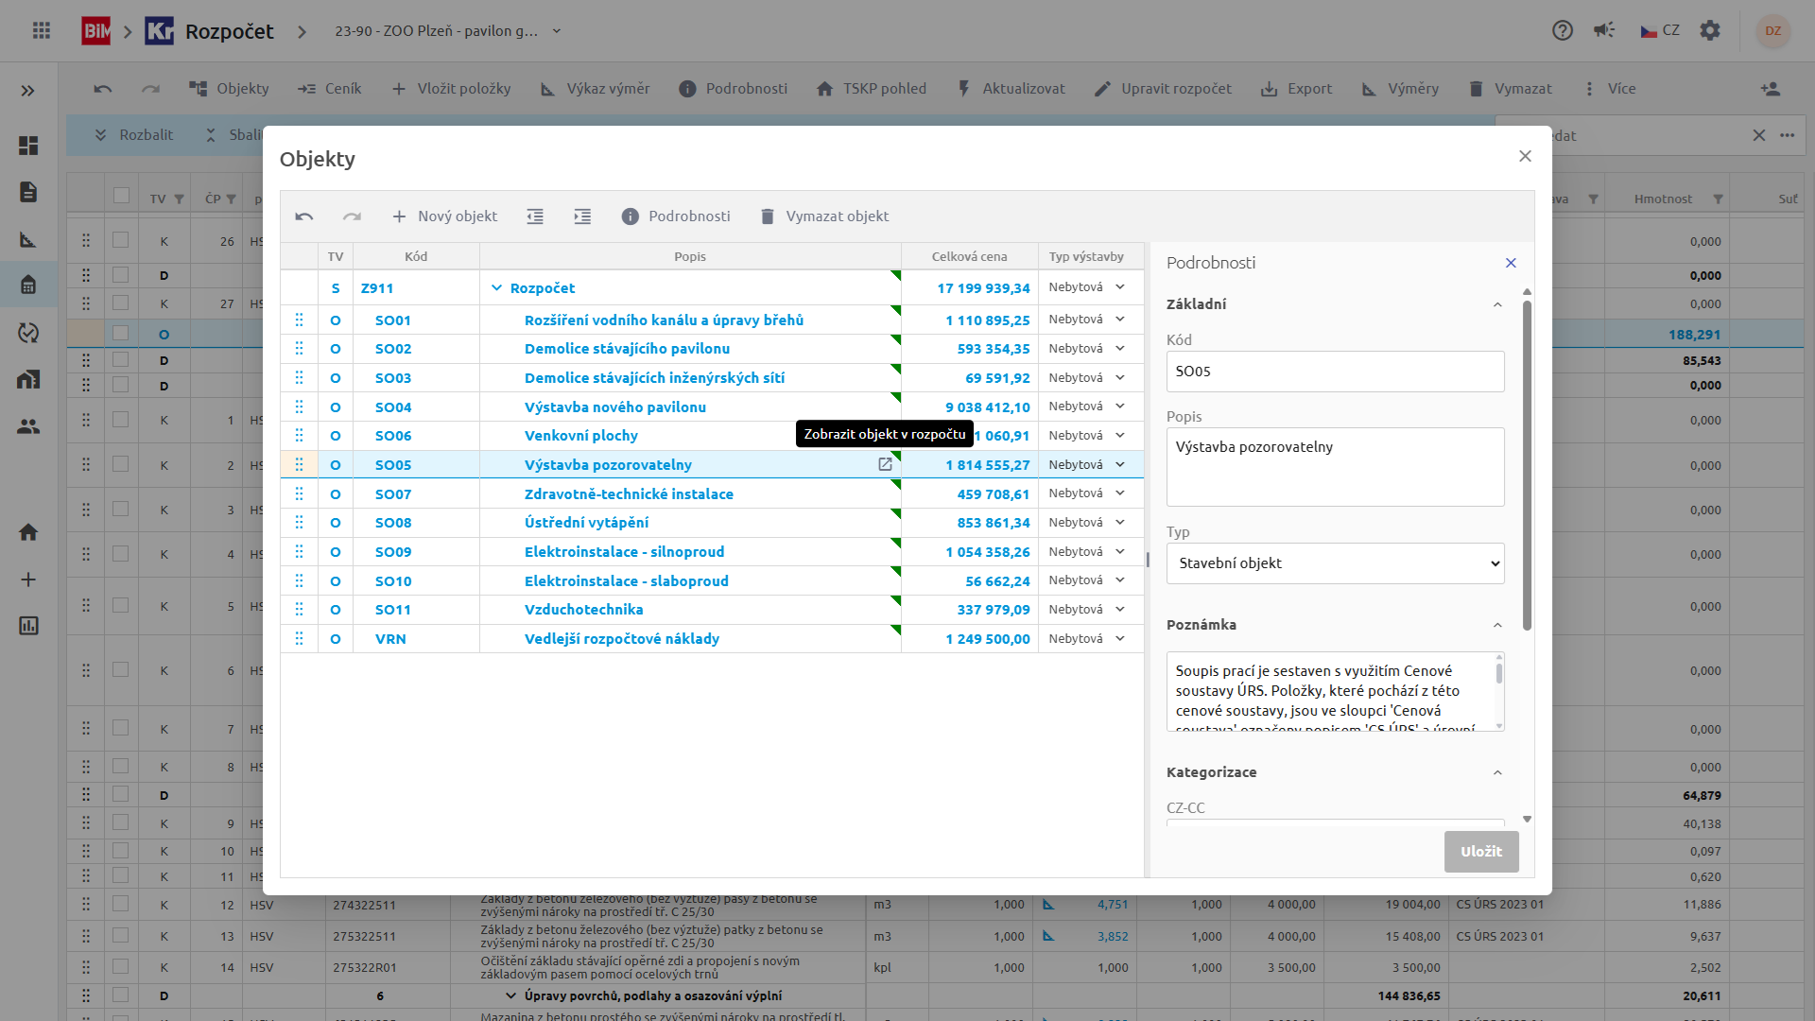Viewport: 1815px width, 1021px height.
Task: Click the Kód input field
Action: [x=1335, y=372]
